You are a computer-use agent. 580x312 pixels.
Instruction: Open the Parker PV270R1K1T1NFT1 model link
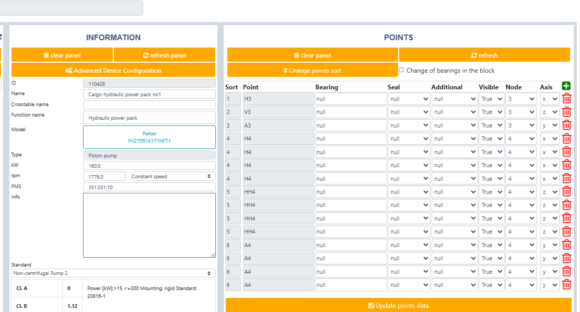click(149, 137)
